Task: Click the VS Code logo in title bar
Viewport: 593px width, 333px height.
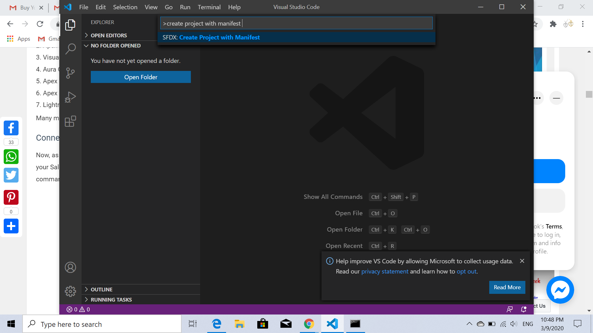Action: (68, 7)
